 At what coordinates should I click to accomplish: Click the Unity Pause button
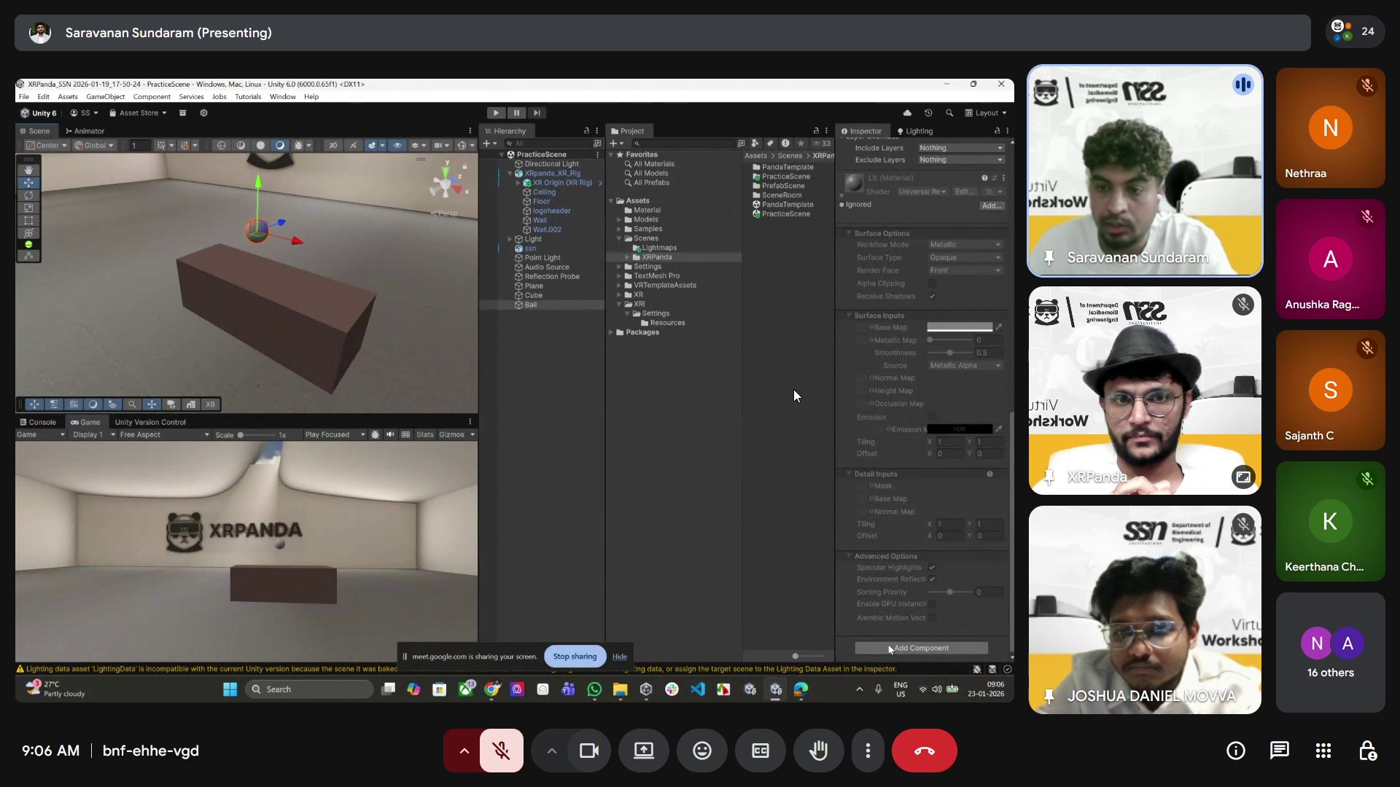pyautogui.click(x=516, y=113)
